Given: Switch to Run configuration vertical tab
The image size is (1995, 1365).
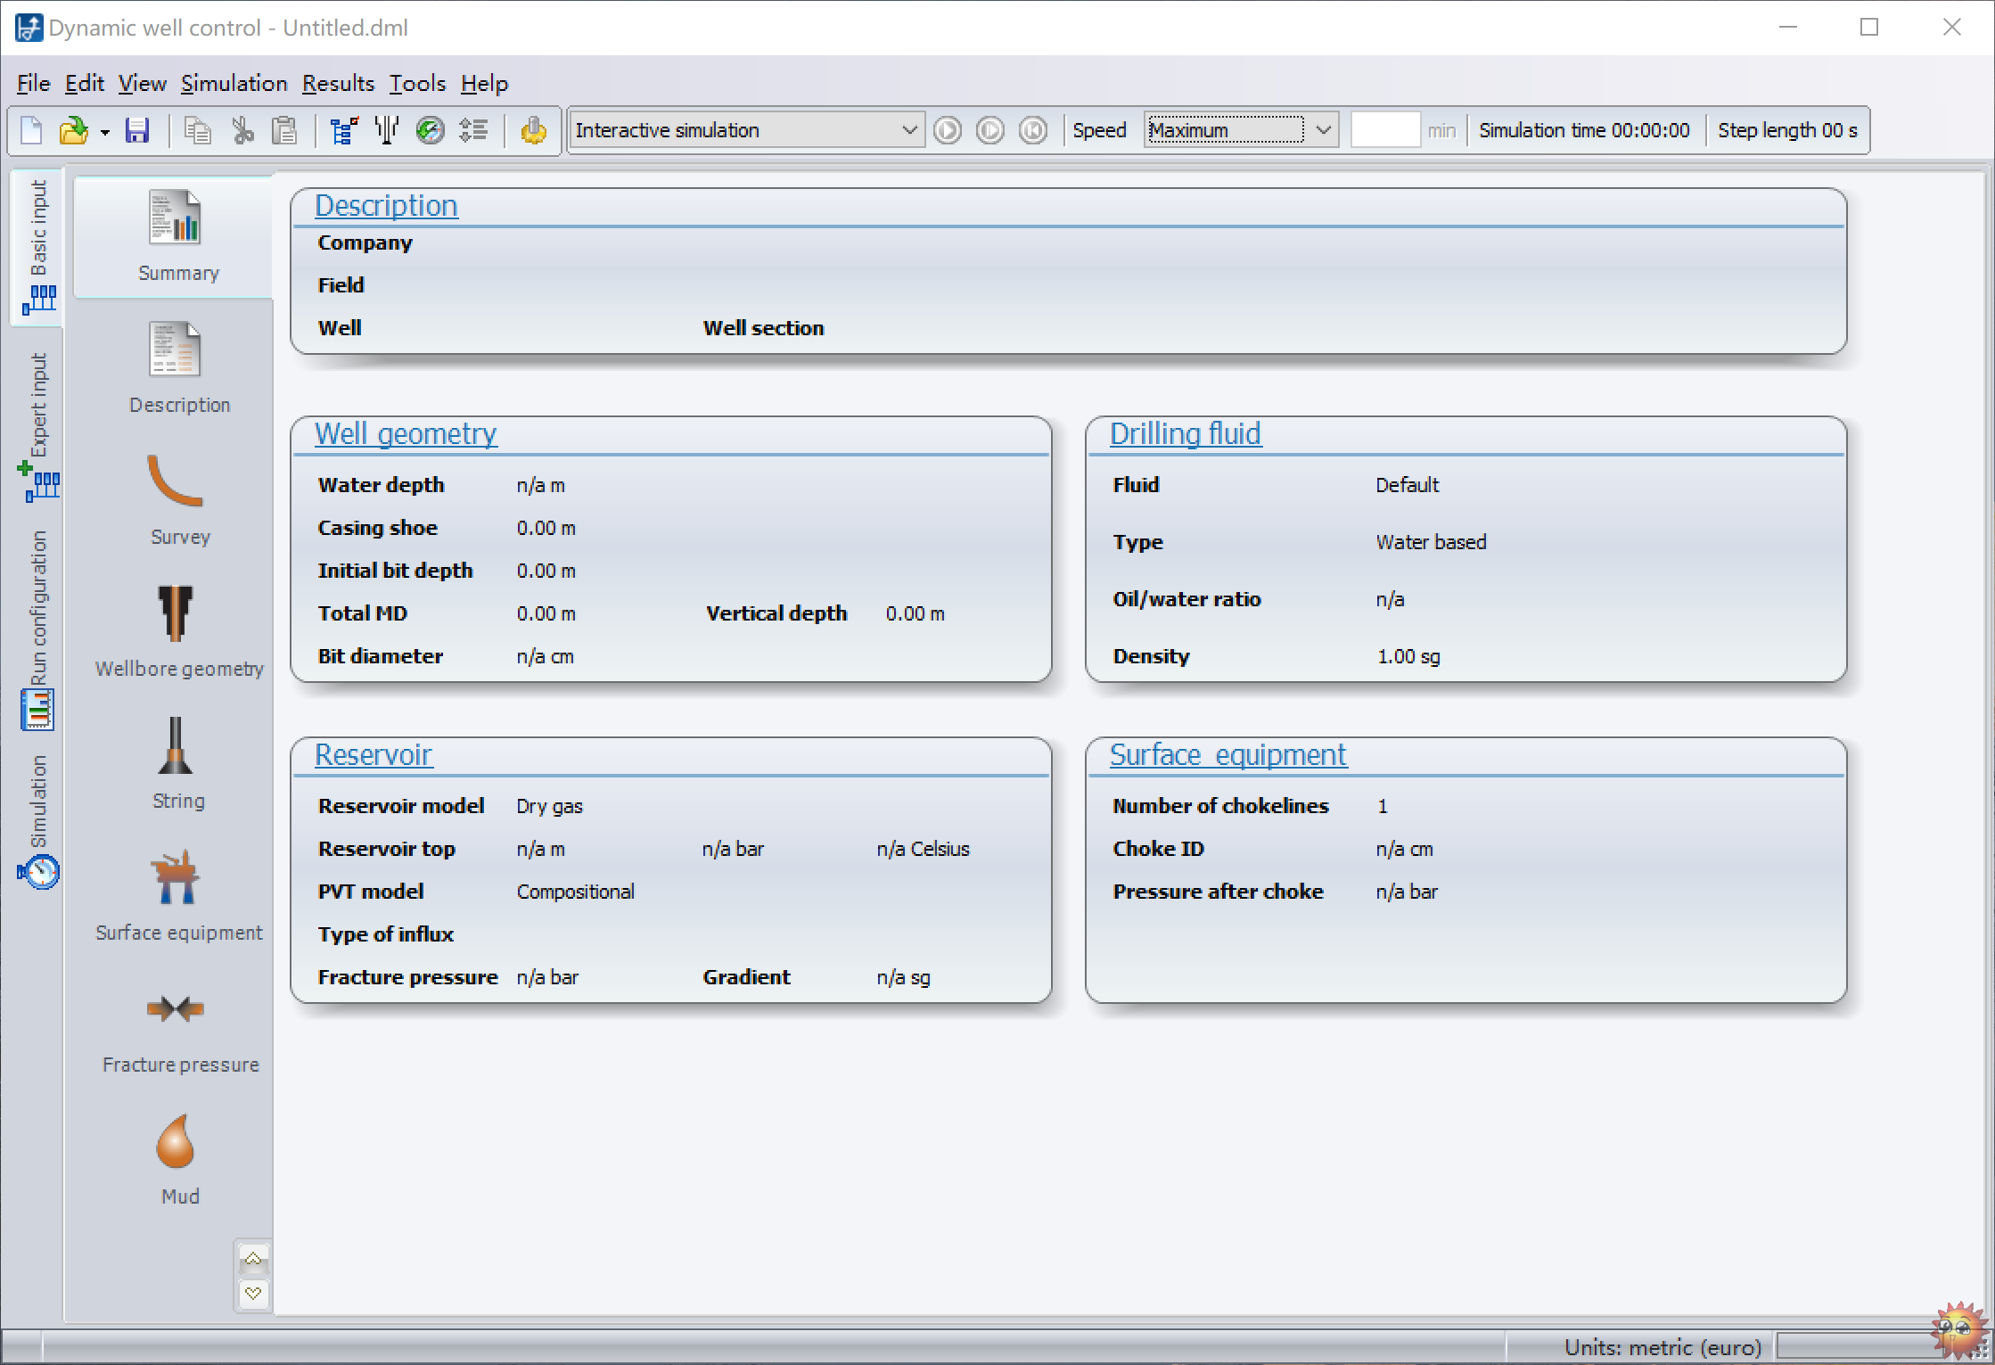Looking at the screenshot, I should click(38, 629).
